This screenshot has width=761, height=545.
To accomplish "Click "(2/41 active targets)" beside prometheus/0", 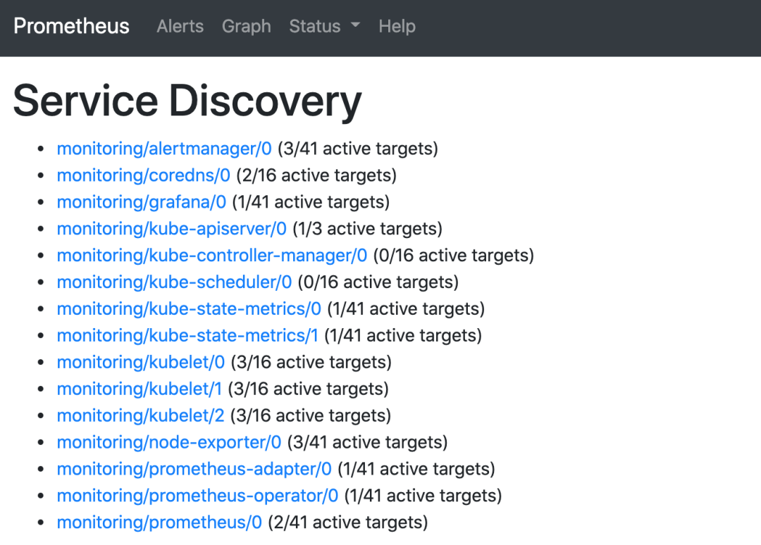I will tap(348, 522).
